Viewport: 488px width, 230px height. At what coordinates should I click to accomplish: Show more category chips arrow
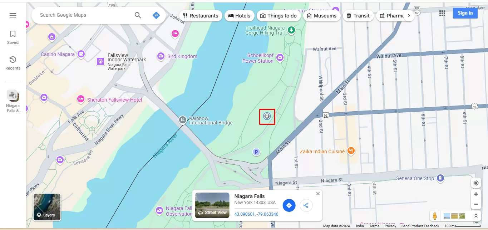(x=409, y=16)
